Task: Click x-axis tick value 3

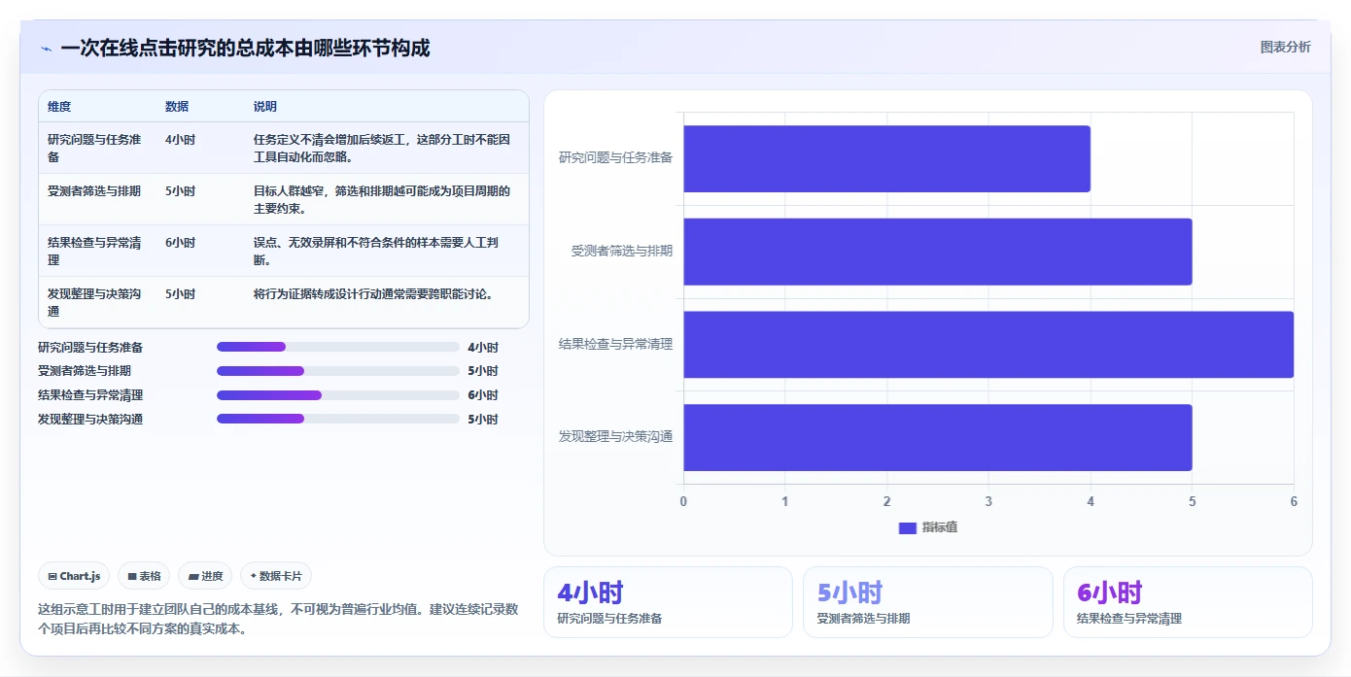Action: (988, 501)
